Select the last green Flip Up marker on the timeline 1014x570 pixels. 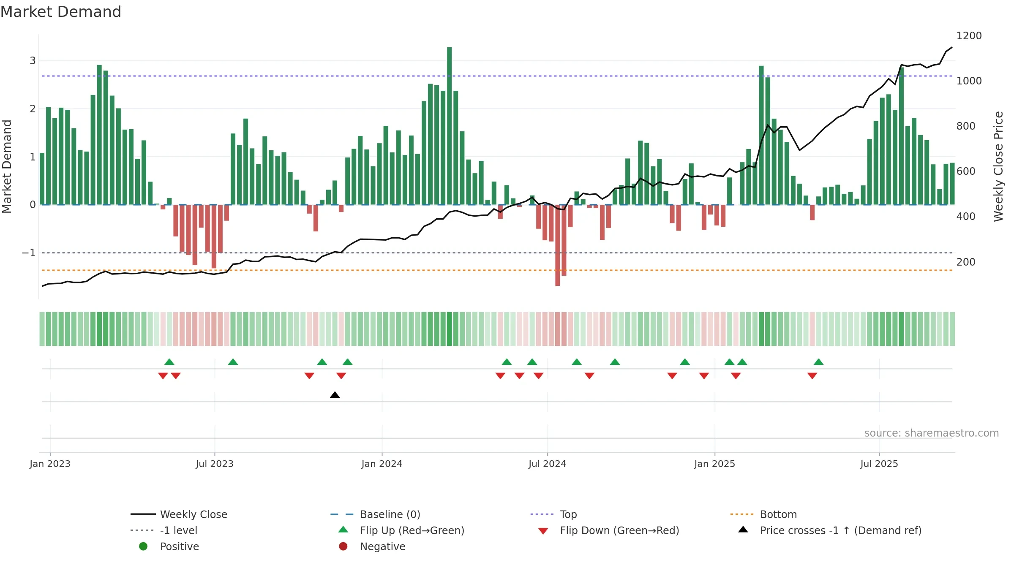[x=818, y=362]
